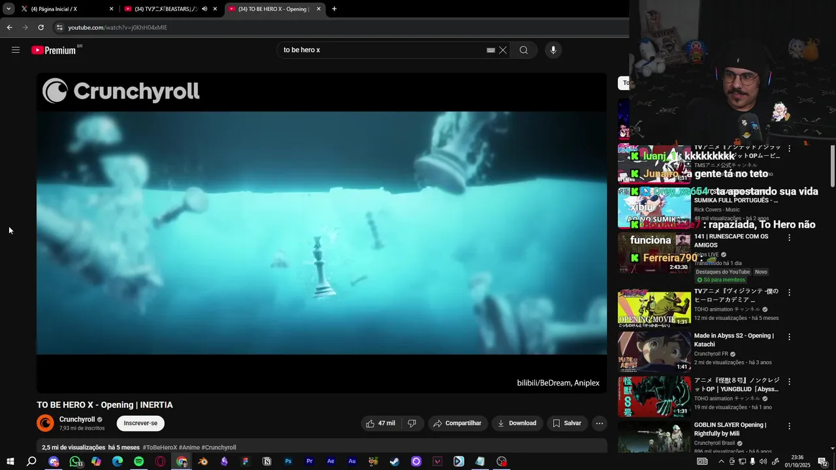Click the Download button under the video
Image resolution: width=836 pixels, height=470 pixels.
click(517, 423)
